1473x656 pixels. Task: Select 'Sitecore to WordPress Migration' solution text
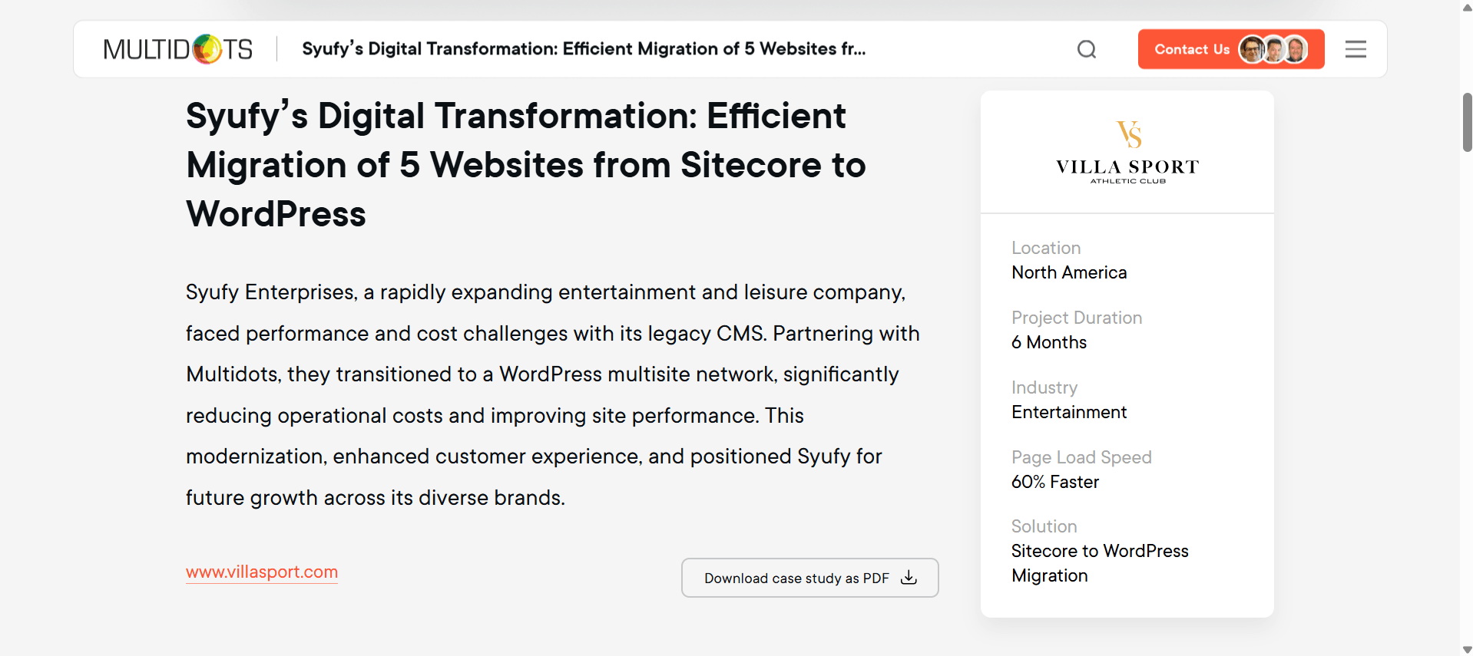1100,563
